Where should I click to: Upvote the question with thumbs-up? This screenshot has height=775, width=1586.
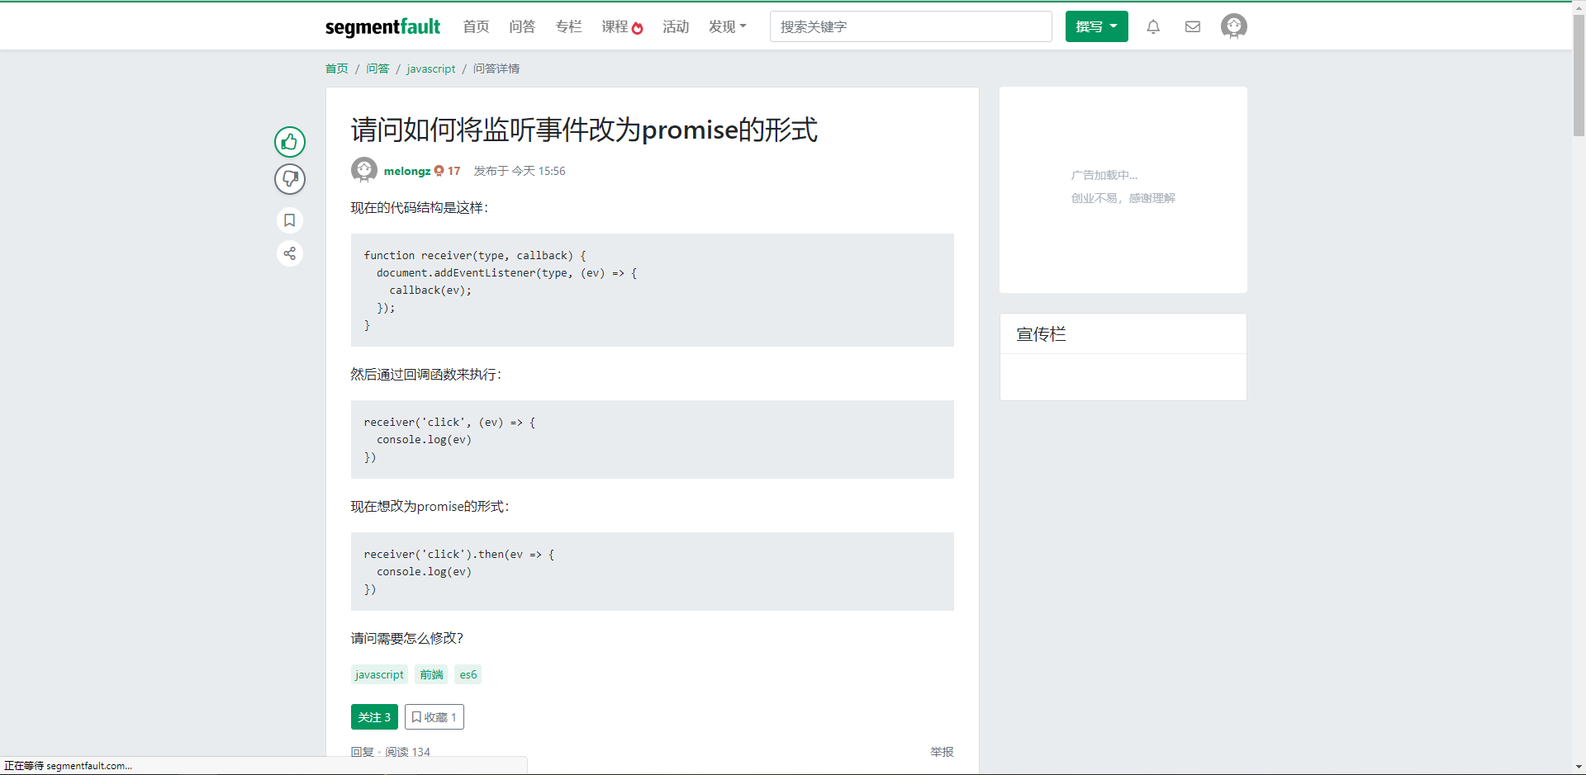[290, 142]
